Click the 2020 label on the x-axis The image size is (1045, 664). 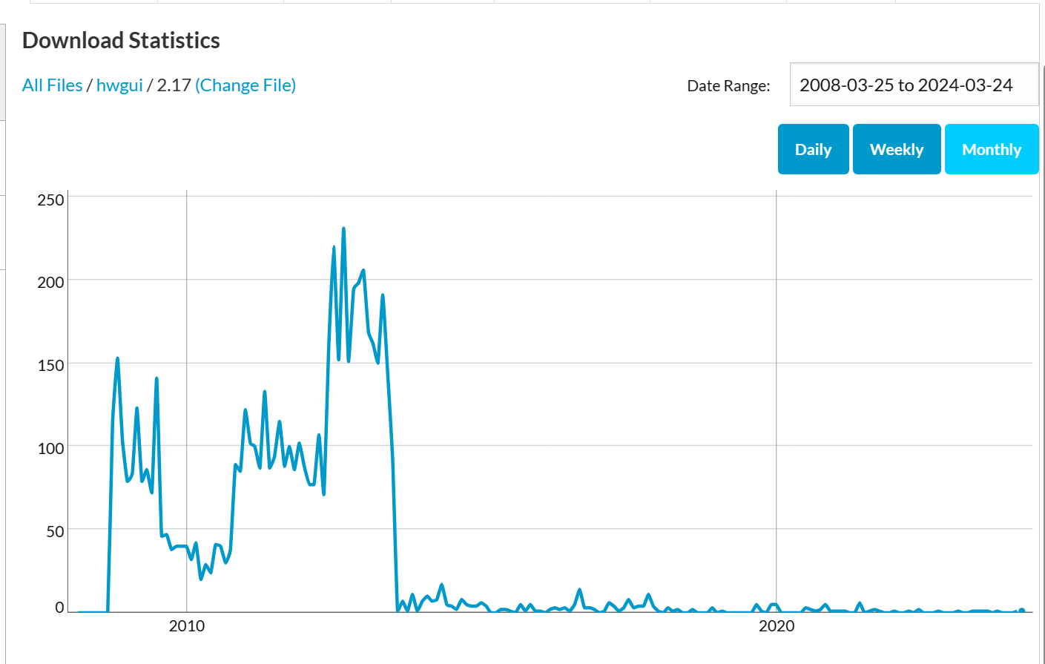(777, 626)
